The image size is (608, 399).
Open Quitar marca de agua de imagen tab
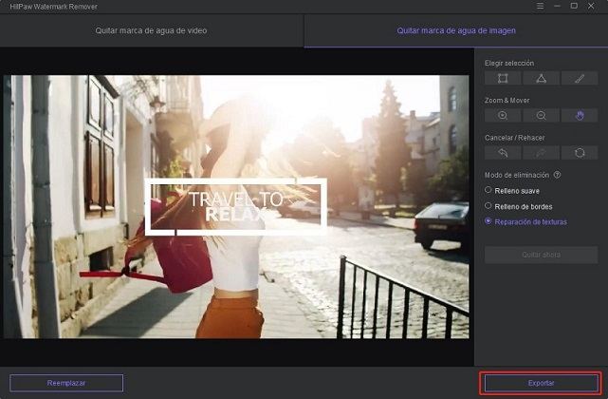(456, 30)
